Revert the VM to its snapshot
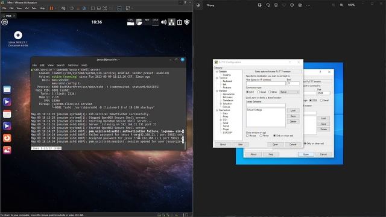This screenshot has height=217, width=386. 78,8
